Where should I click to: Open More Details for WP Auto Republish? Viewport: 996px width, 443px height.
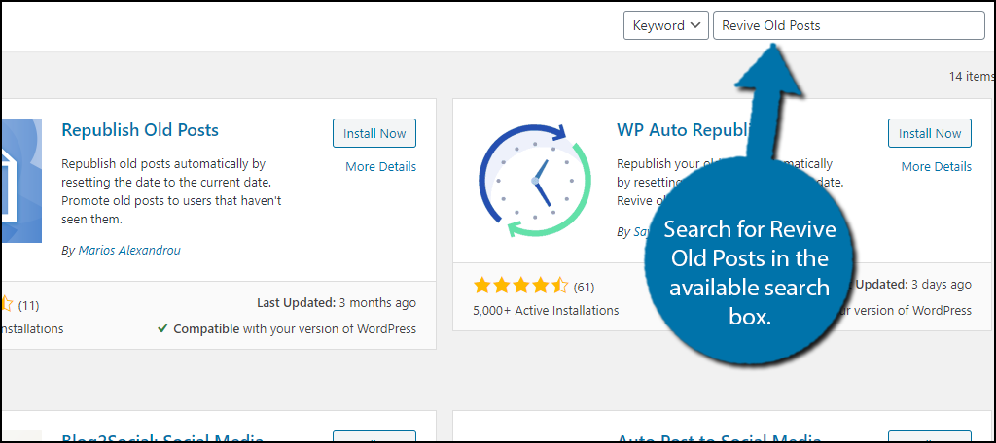coord(936,166)
